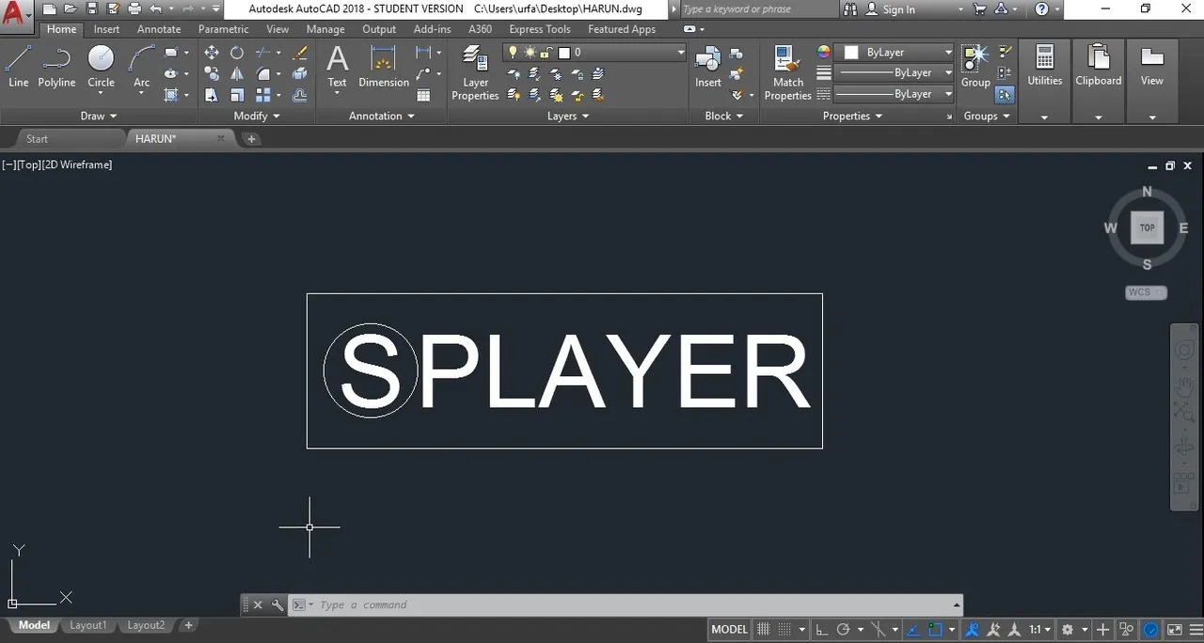Activate the Rotate tool
The width and height of the screenshot is (1204, 643).
pos(237,53)
